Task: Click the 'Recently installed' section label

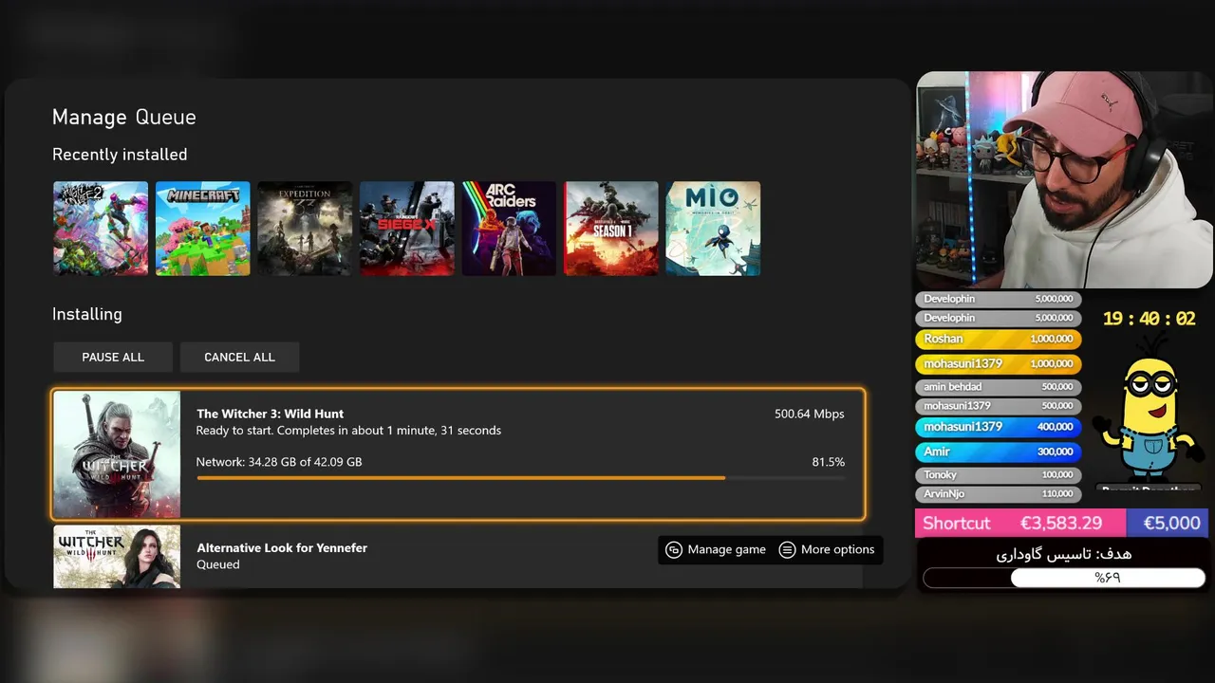Action: pyautogui.click(x=120, y=155)
